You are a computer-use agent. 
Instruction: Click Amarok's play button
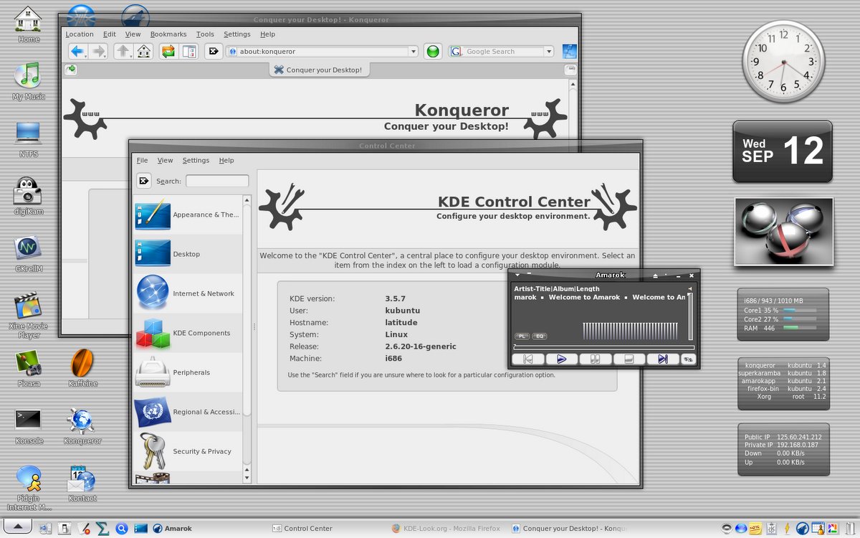click(562, 359)
